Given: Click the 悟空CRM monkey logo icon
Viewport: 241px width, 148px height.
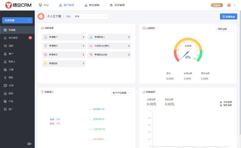Looking at the screenshot, I should click(9, 5).
